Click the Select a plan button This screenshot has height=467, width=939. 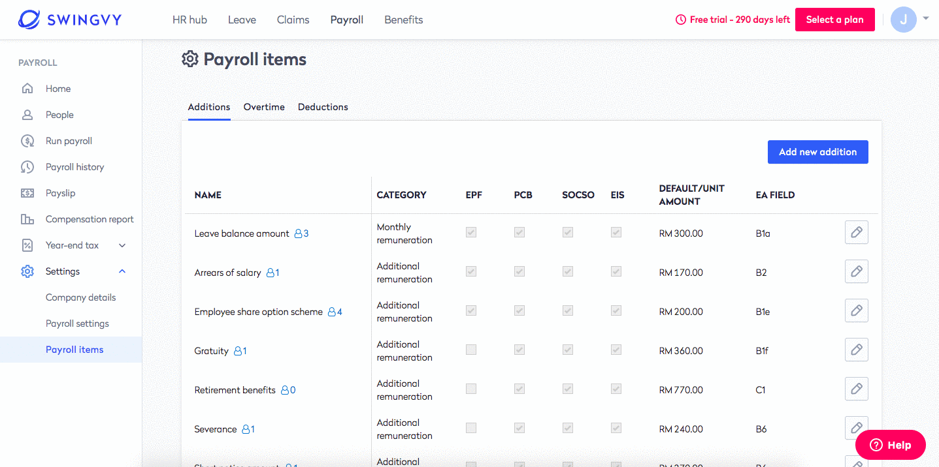tap(835, 20)
